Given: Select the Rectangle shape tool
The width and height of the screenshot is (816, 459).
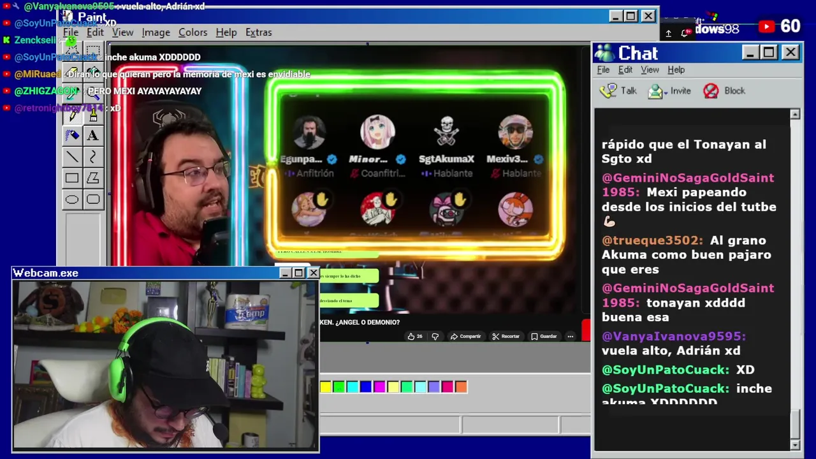Looking at the screenshot, I should click(x=72, y=178).
